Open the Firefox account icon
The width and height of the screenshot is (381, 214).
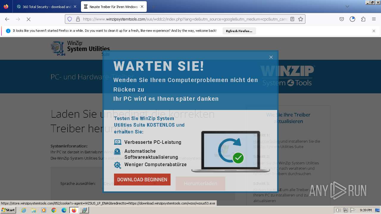click(352, 19)
